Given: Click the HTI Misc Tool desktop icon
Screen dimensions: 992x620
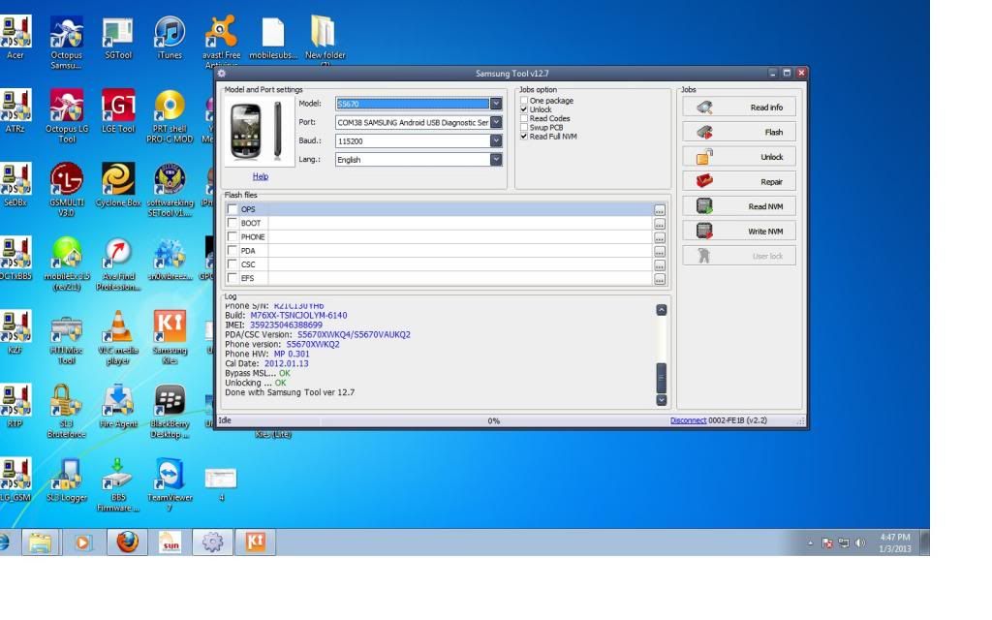Looking at the screenshot, I should [x=67, y=337].
